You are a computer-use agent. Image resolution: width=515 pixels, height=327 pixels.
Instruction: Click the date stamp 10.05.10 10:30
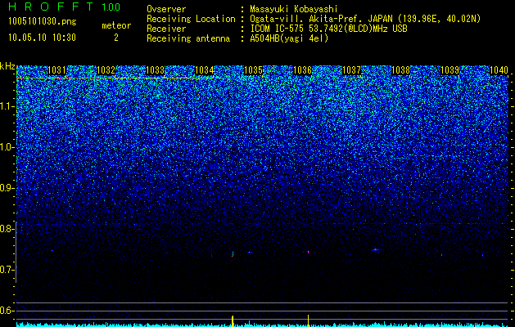click(x=42, y=38)
